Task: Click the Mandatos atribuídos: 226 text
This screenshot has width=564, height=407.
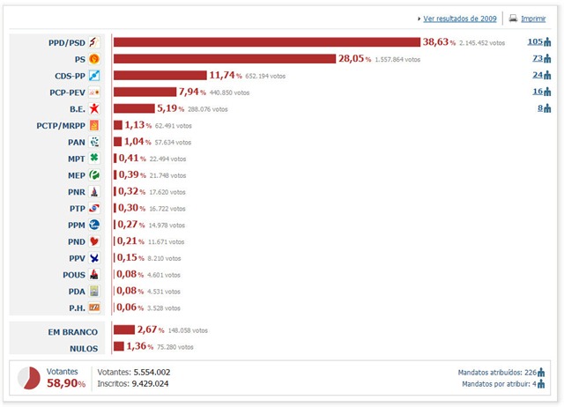Action: (497, 373)
